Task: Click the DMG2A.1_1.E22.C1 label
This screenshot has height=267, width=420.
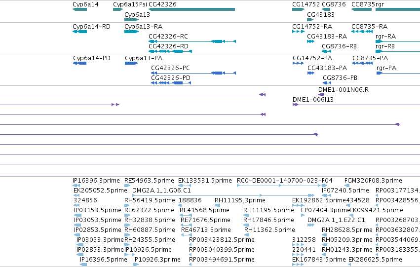Action: 336,220
